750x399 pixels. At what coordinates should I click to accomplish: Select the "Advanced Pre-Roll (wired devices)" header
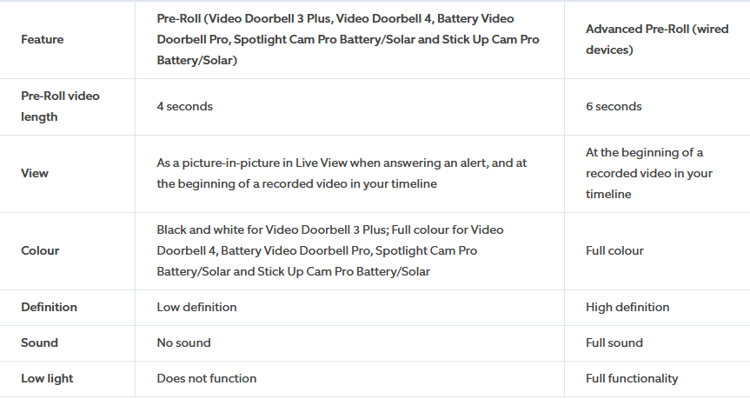tap(657, 39)
